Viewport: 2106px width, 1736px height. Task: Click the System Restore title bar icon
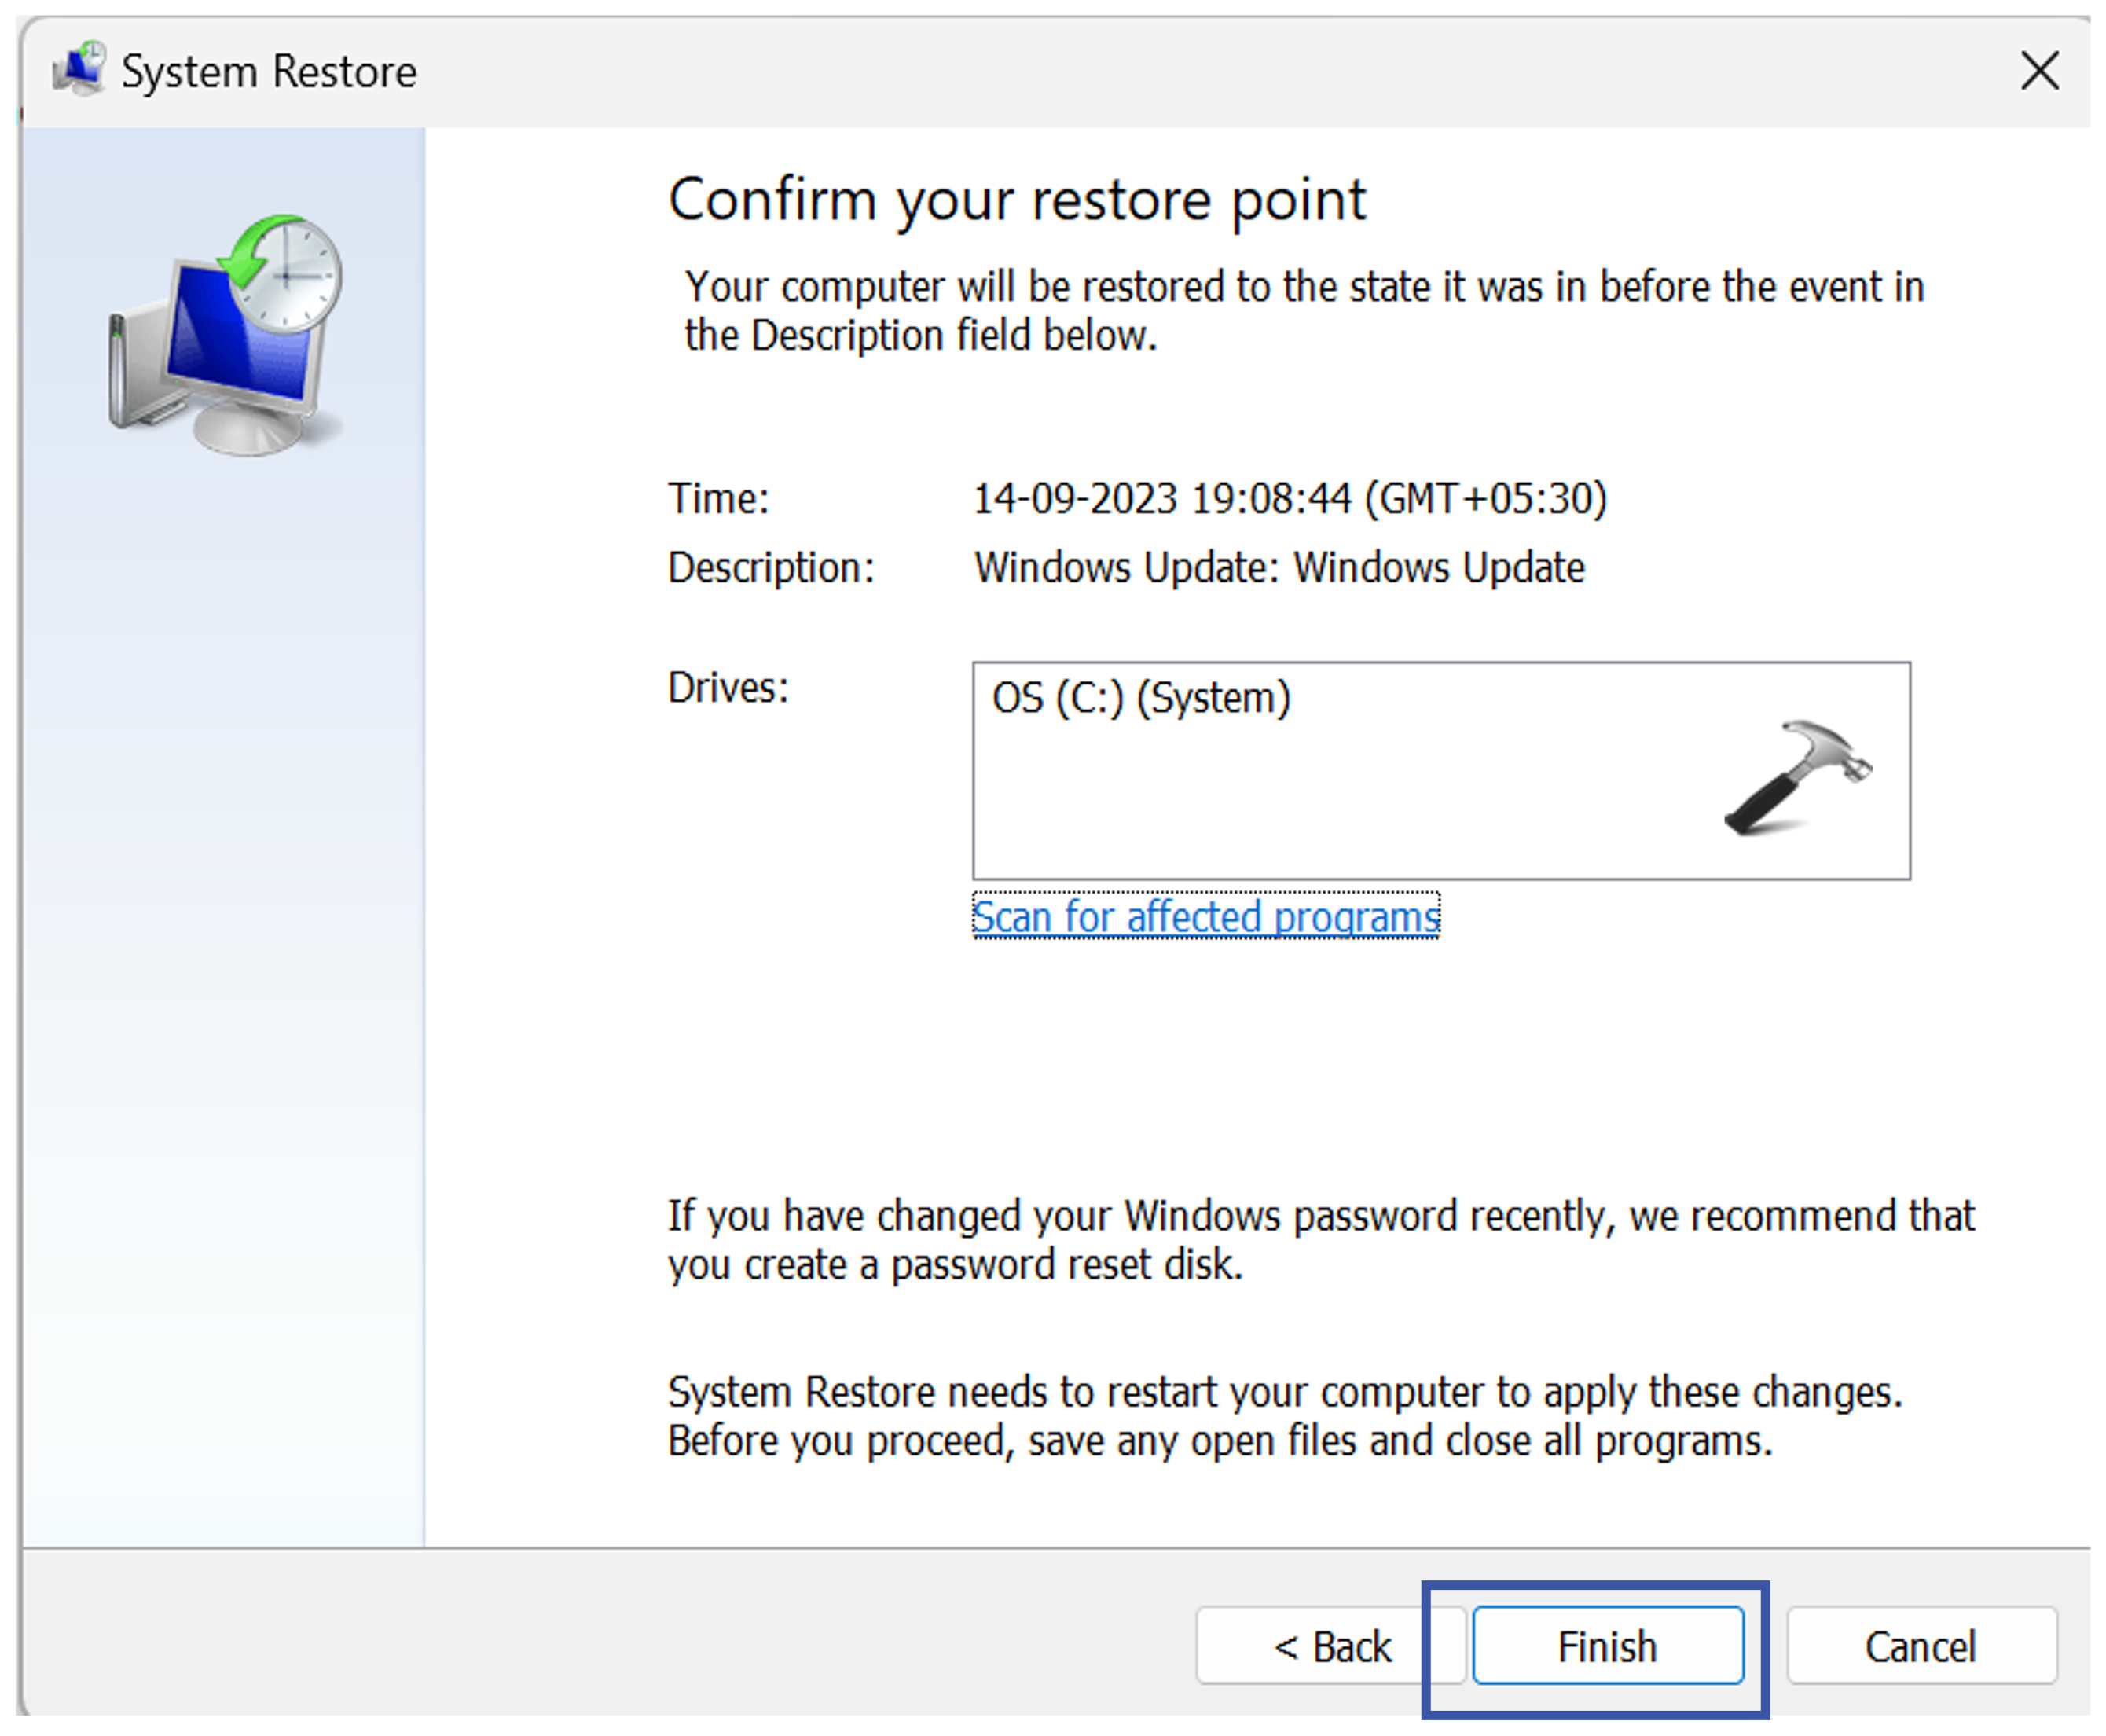tap(79, 70)
